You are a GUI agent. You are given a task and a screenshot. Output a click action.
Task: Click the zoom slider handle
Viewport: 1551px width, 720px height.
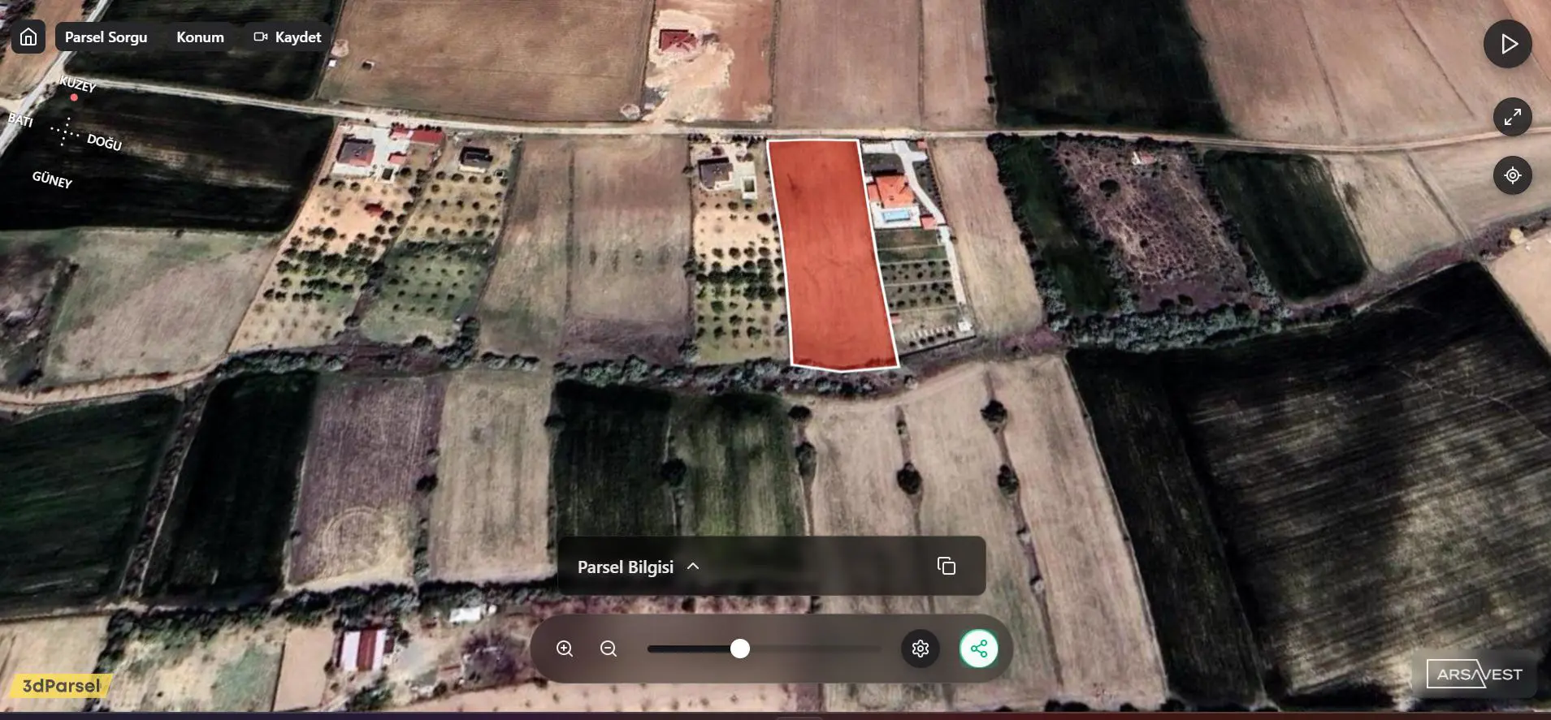[739, 649]
